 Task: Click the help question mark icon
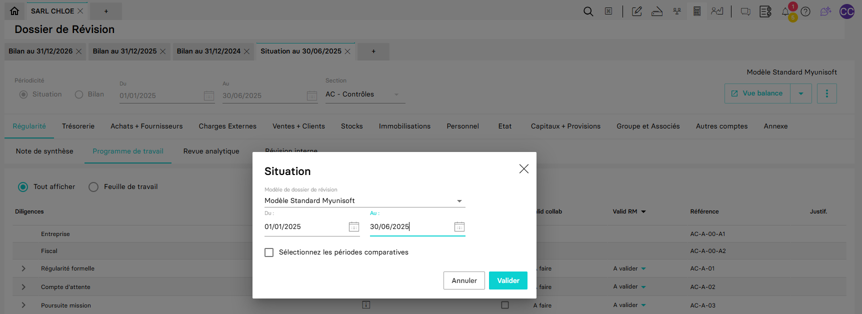[805, 11]
